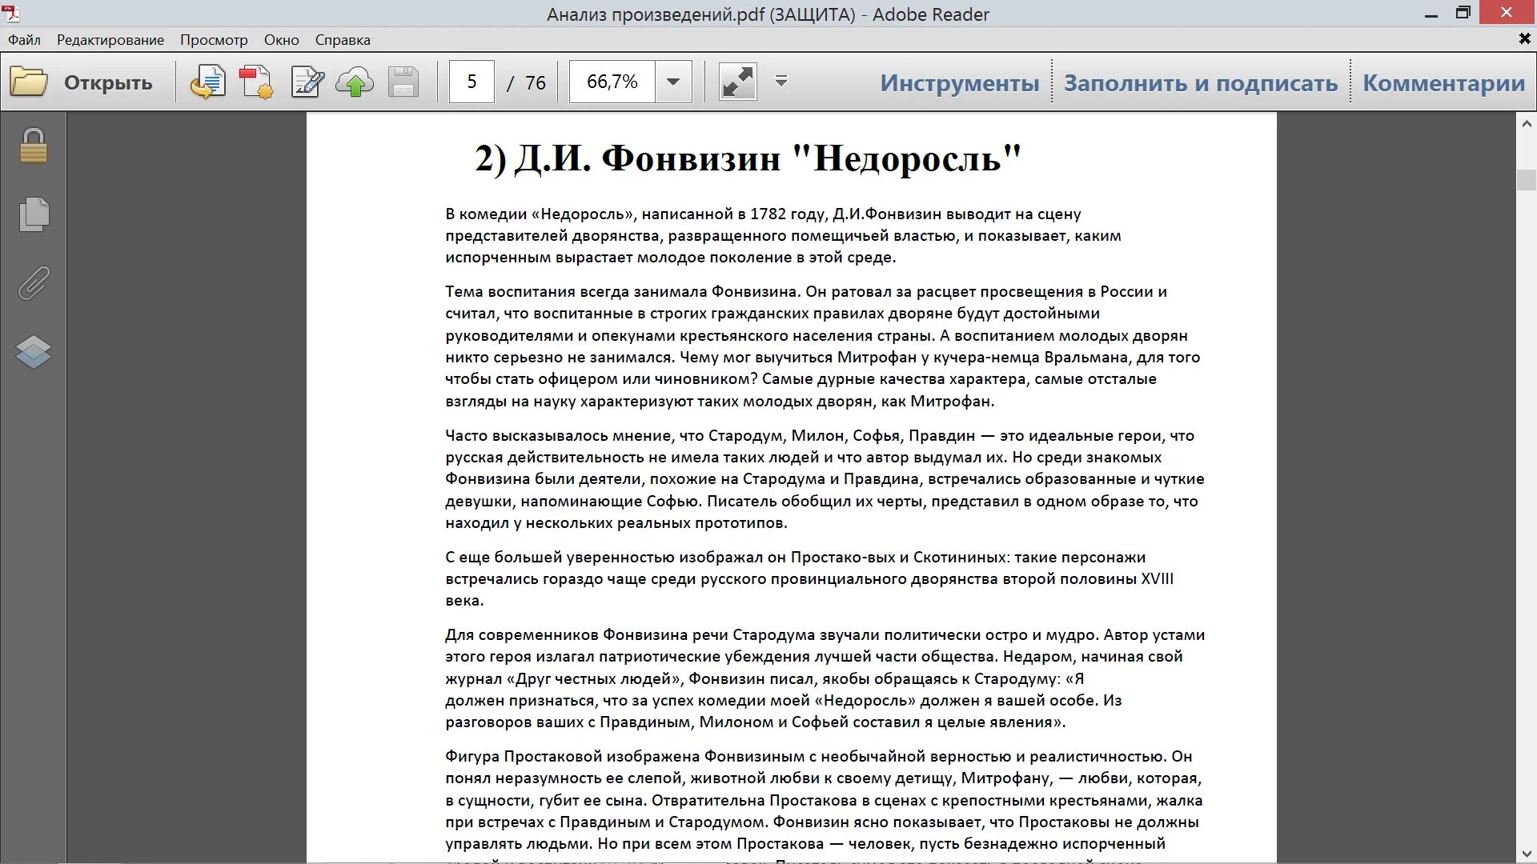Image resolution: width=1537 pixels, height=864 pixels.
Task: Show the page thumbnails panel
Action: [x=34, y=214]
